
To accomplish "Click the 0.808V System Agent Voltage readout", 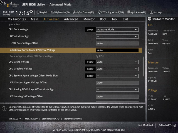I will [90, 76].
